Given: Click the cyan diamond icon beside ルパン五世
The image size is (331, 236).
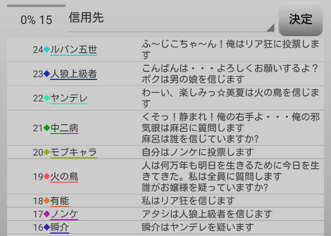Looking at the screenshot, I should pyautogui.click(x=47, y=49).
